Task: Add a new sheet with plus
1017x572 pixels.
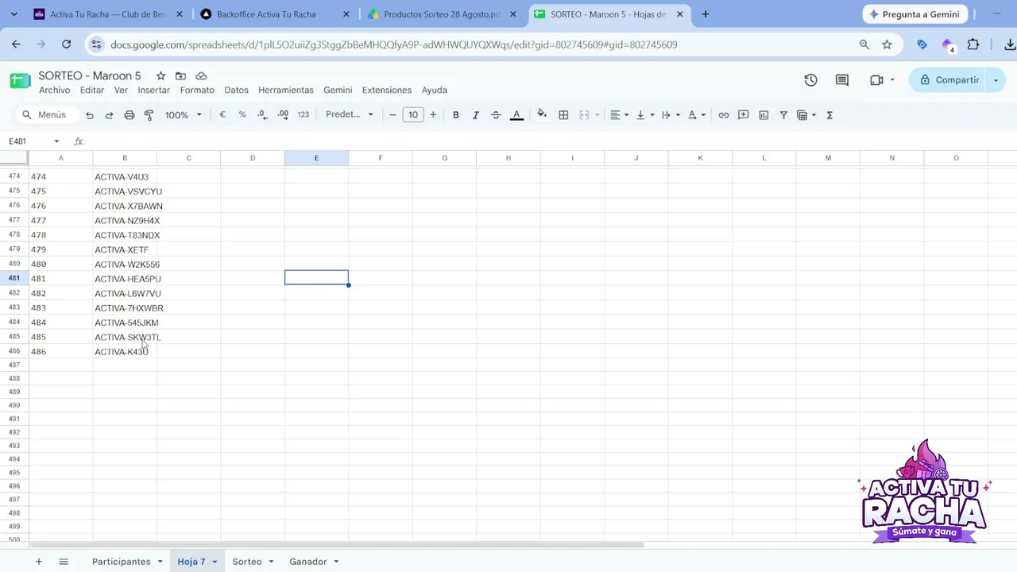Action: pyautogui.click(x=38, y=562)
